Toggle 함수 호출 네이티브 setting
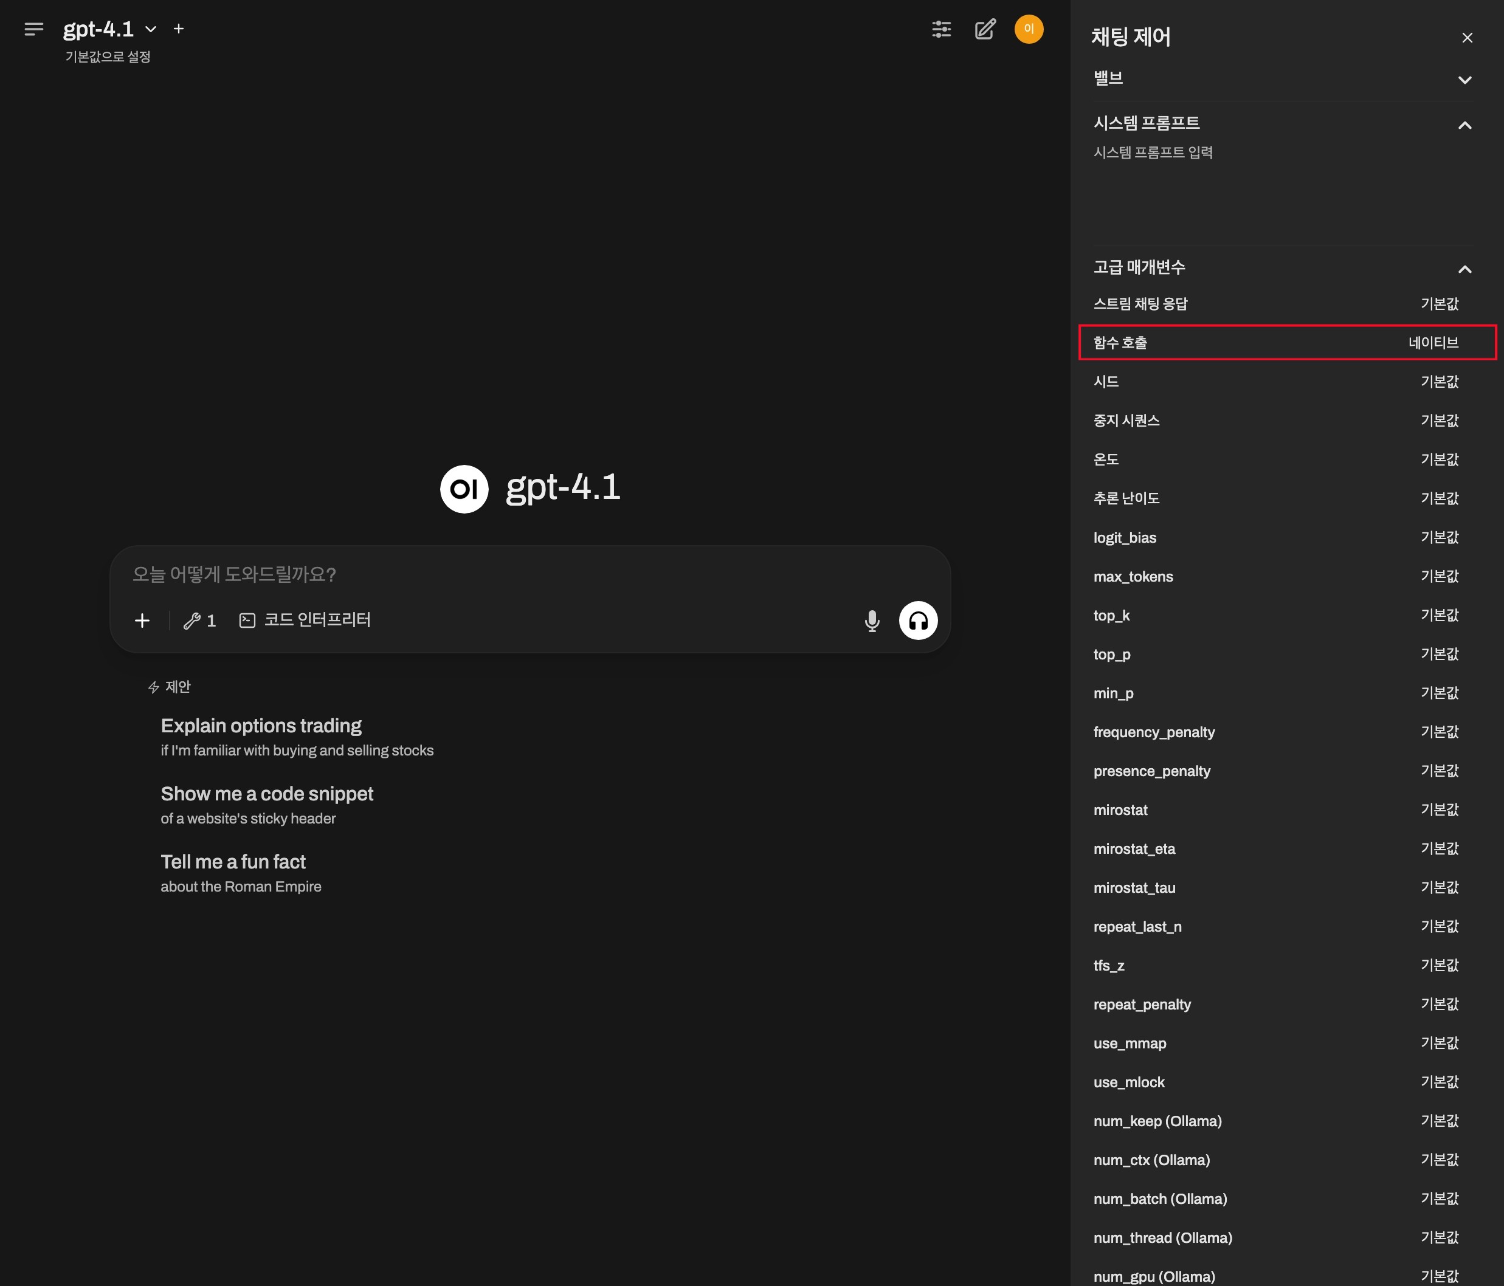Screen dimensions: 1504x1286 coord(1433,343)
